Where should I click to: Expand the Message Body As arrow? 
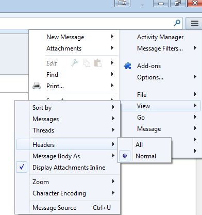pos(113,156)
